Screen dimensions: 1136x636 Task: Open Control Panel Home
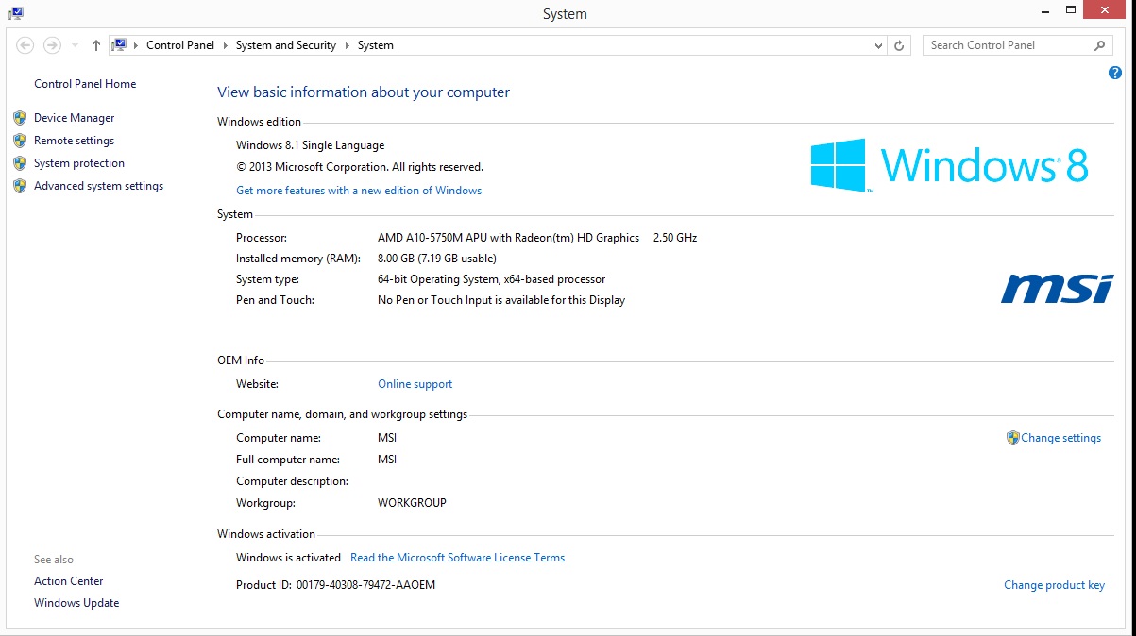85,84
